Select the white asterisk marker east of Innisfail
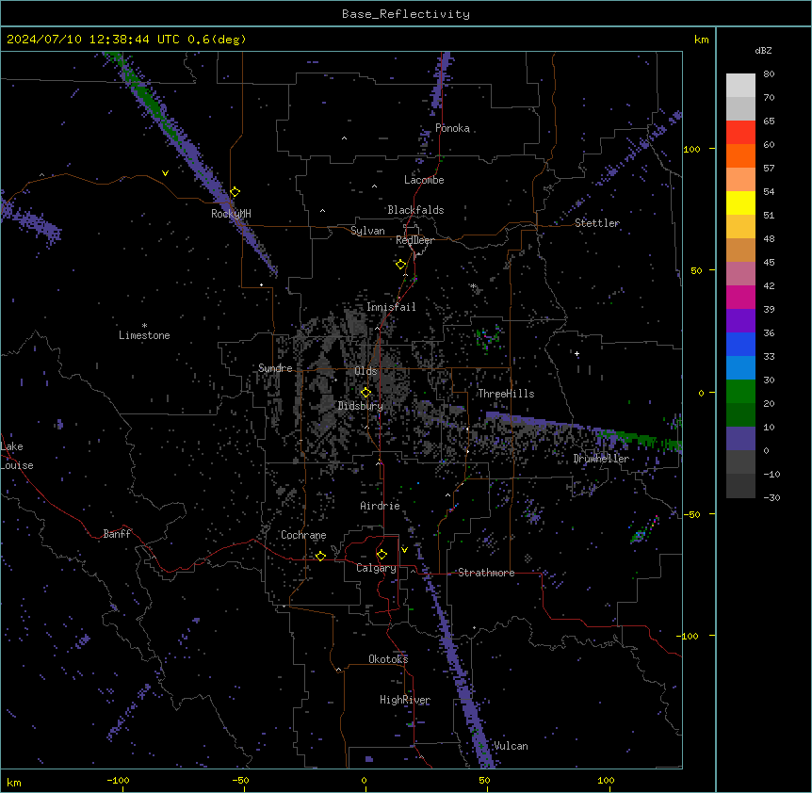 click(473, 285)
